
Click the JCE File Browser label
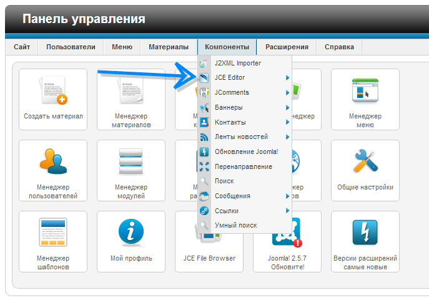(x=209, y=258)
